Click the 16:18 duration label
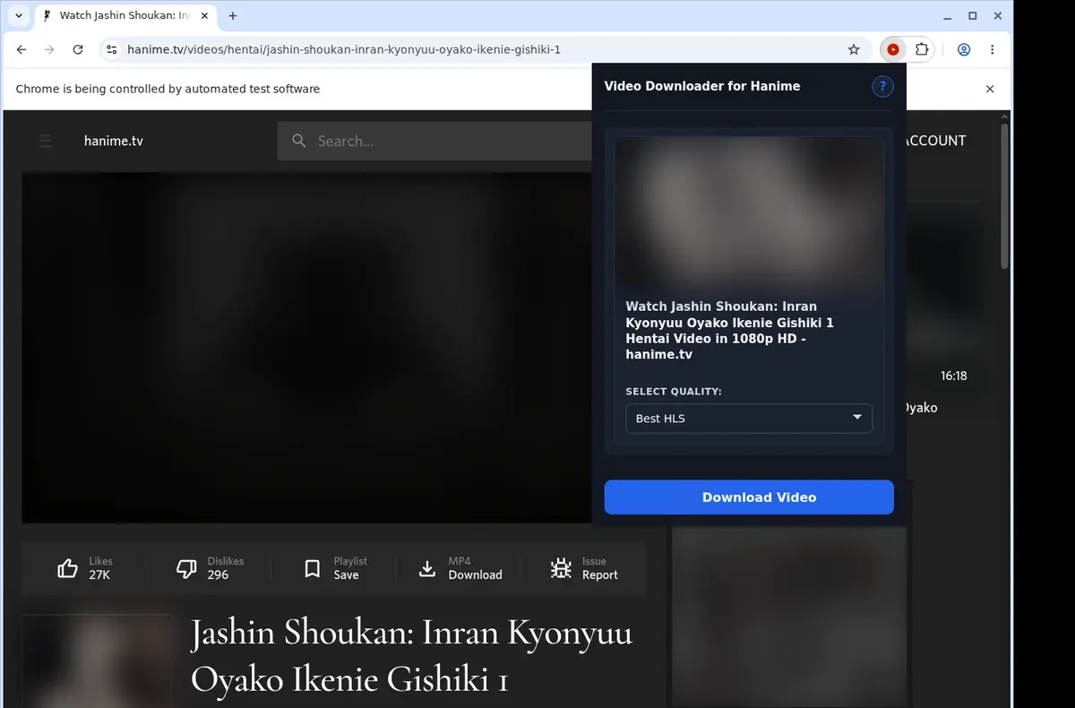1075x708 pixels. tap(953, 376)
